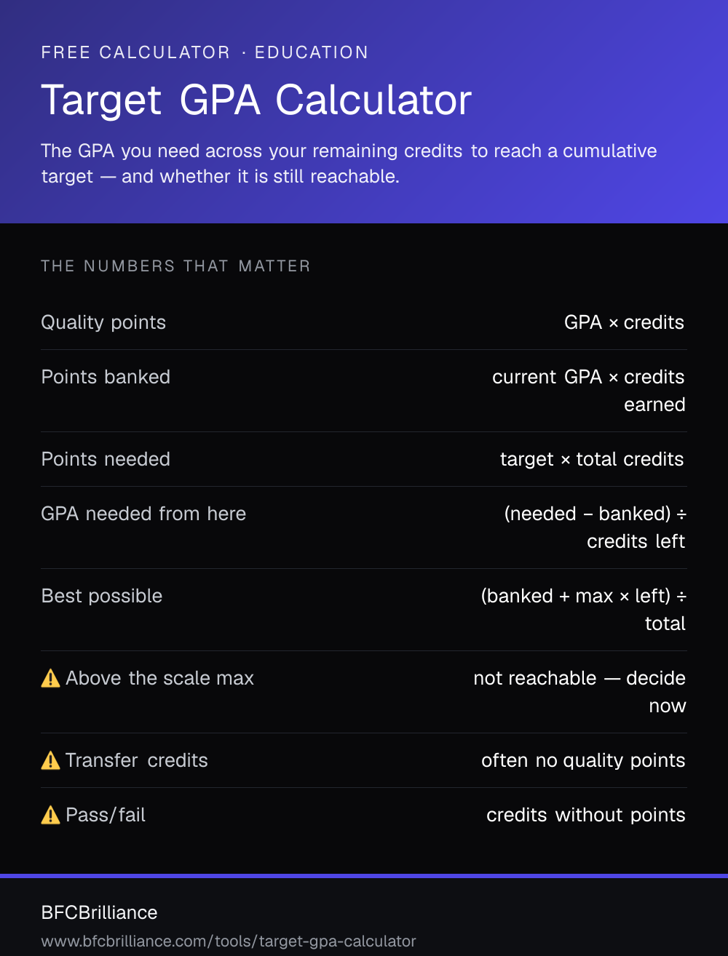Click the BFCBrilliance brand name
This screenshot has height=956, width=728.
pos(100,912)
